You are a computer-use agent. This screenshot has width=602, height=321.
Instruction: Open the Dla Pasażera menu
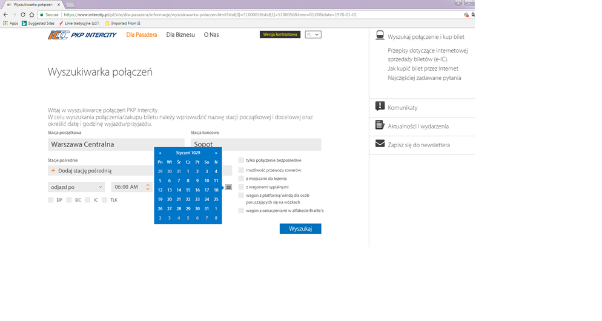coord(142,35)
